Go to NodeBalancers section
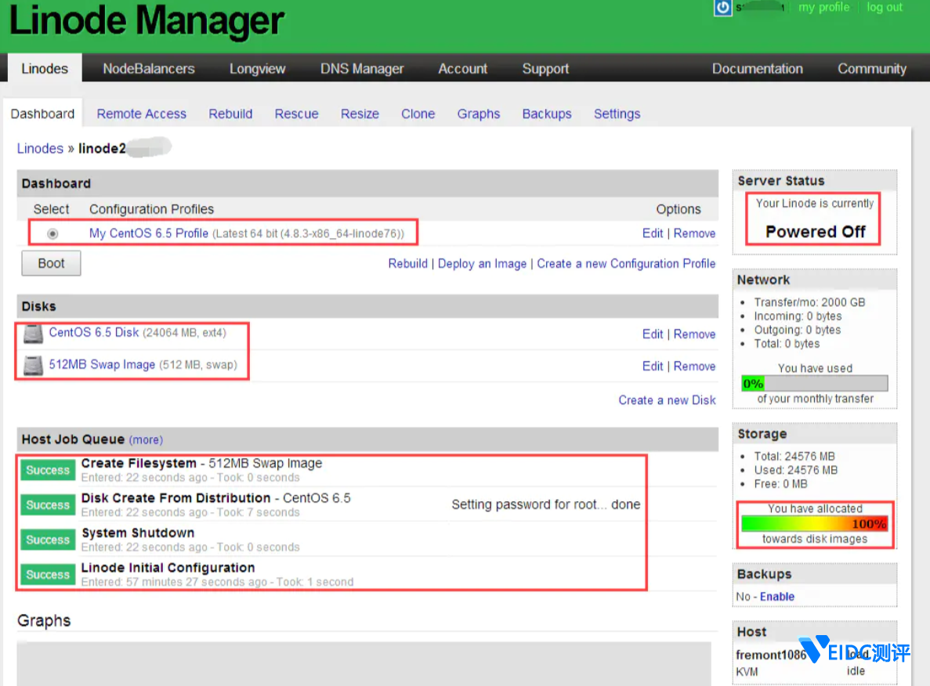The image size is (930, 686). [149, 69]
